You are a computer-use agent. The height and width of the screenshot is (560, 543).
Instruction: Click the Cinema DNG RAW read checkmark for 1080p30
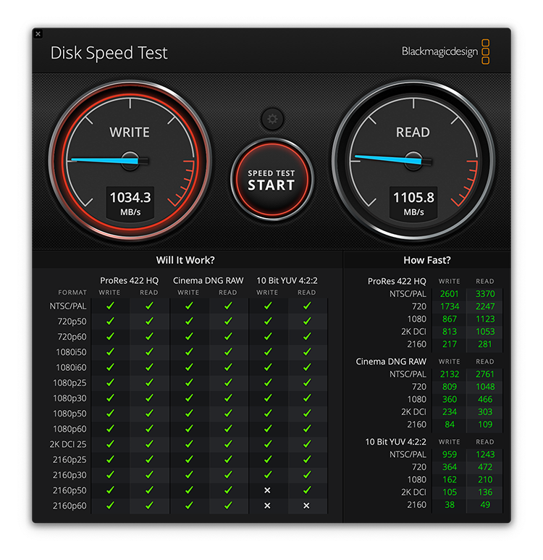click(227, 398)
